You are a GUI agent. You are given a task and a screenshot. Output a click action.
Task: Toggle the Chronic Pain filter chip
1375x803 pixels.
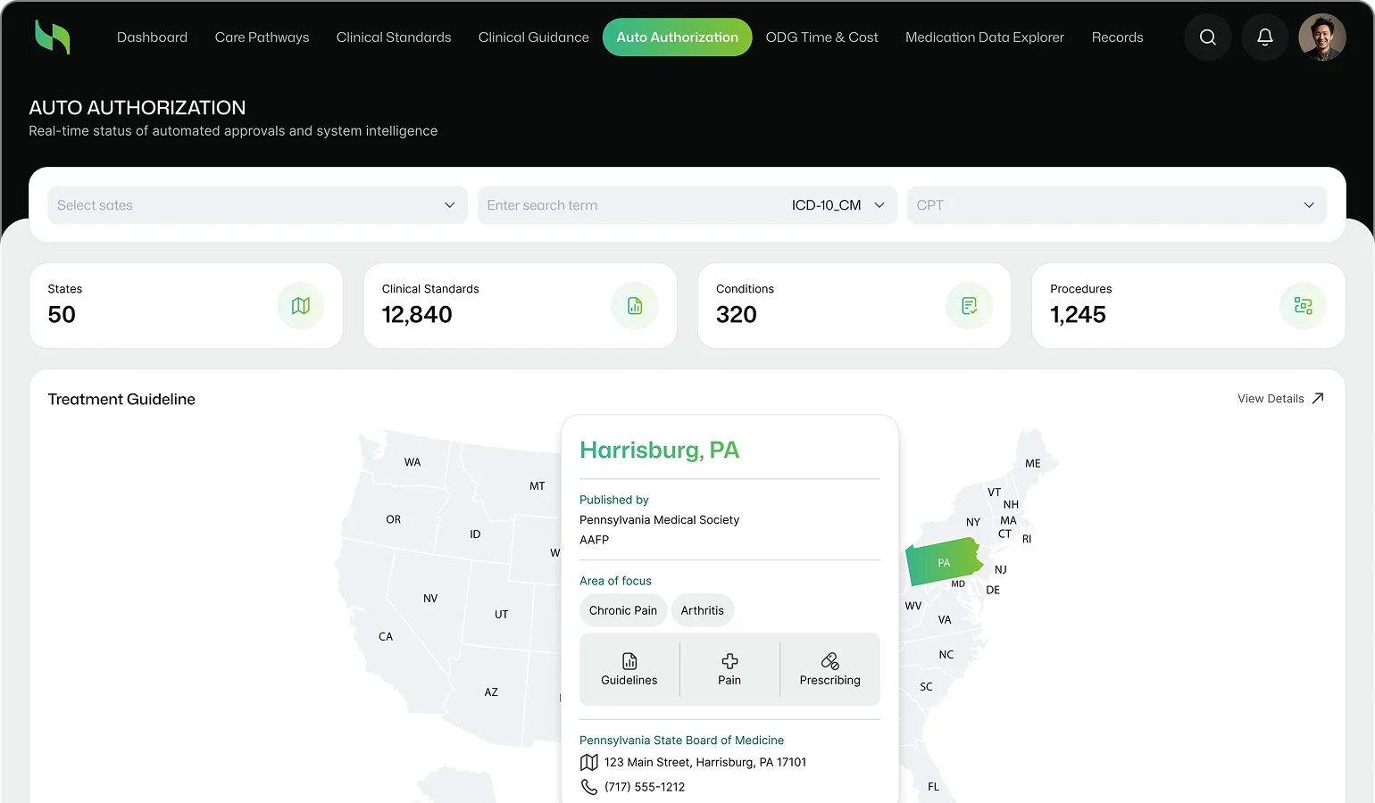point(622,610)
